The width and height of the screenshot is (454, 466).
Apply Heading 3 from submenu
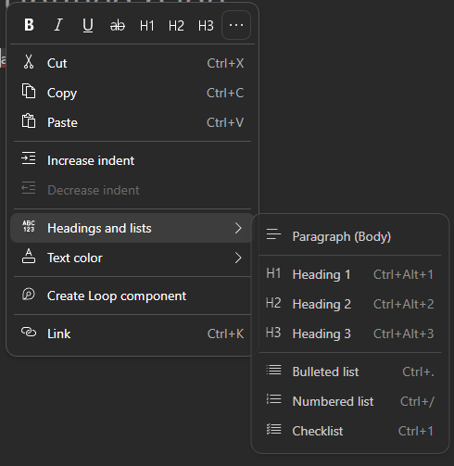click(350, 334)
